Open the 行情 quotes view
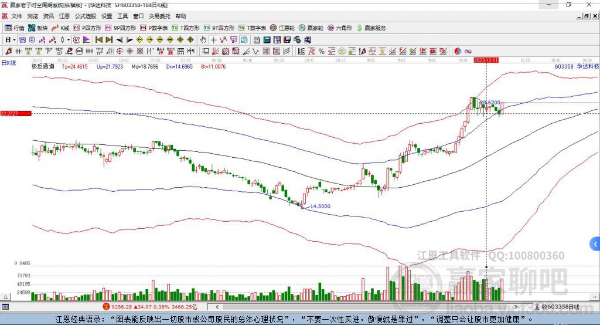The image size is (600, 325). 15,28
